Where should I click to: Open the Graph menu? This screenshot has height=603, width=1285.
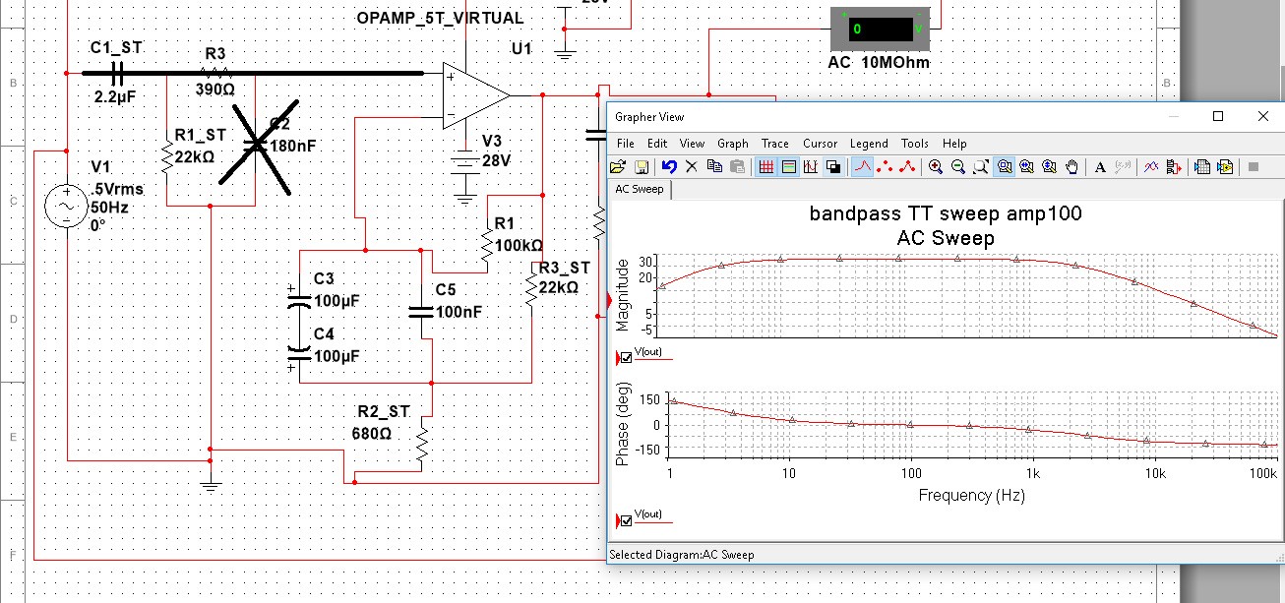click(x=733, y=144)
